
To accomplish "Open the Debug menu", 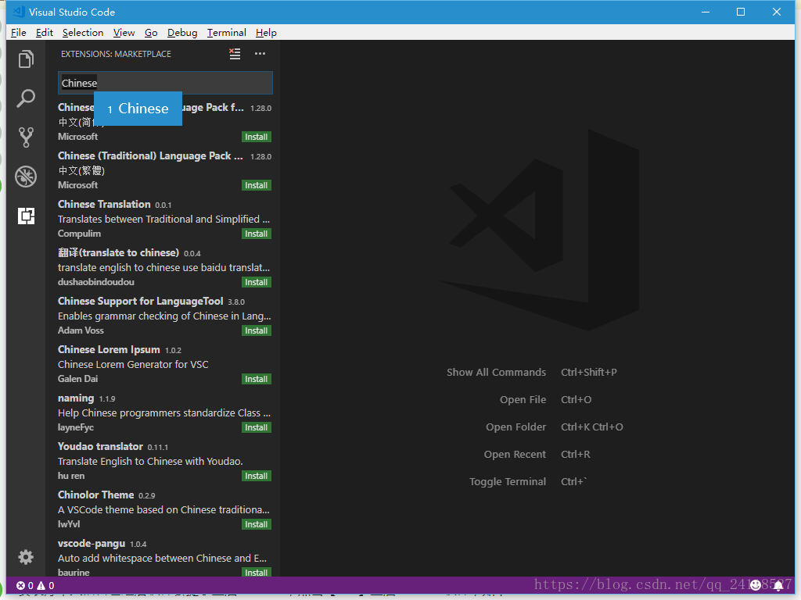I will click(x=182, y=33).
